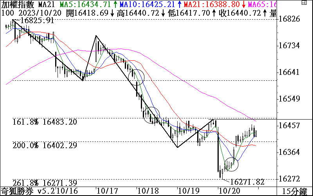Click the 16457 price axis value
The width and height of the screenshot is (313, 196).
(x=289, y=125)
